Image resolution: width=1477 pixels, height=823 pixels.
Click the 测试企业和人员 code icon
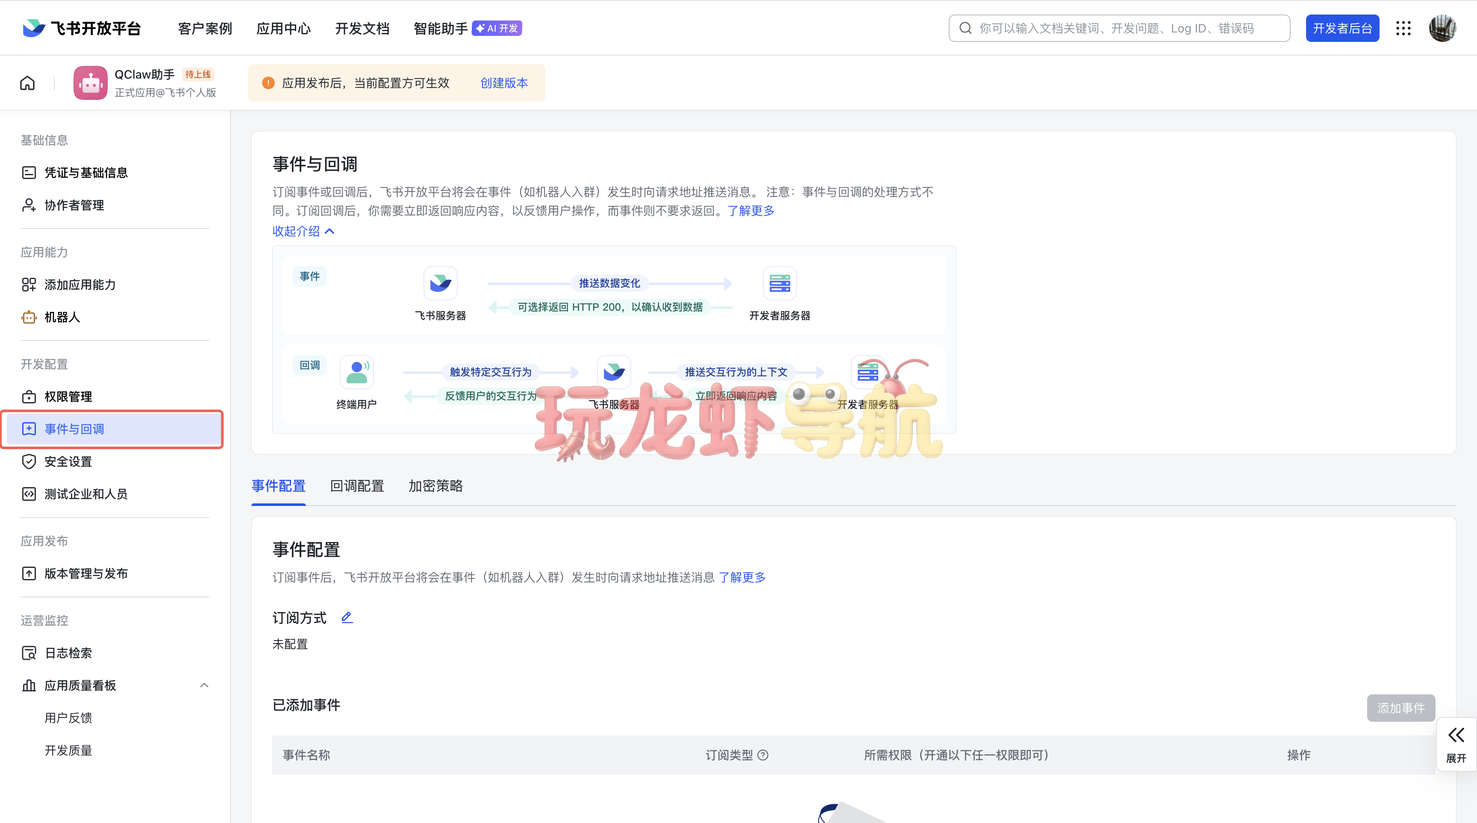29,494
